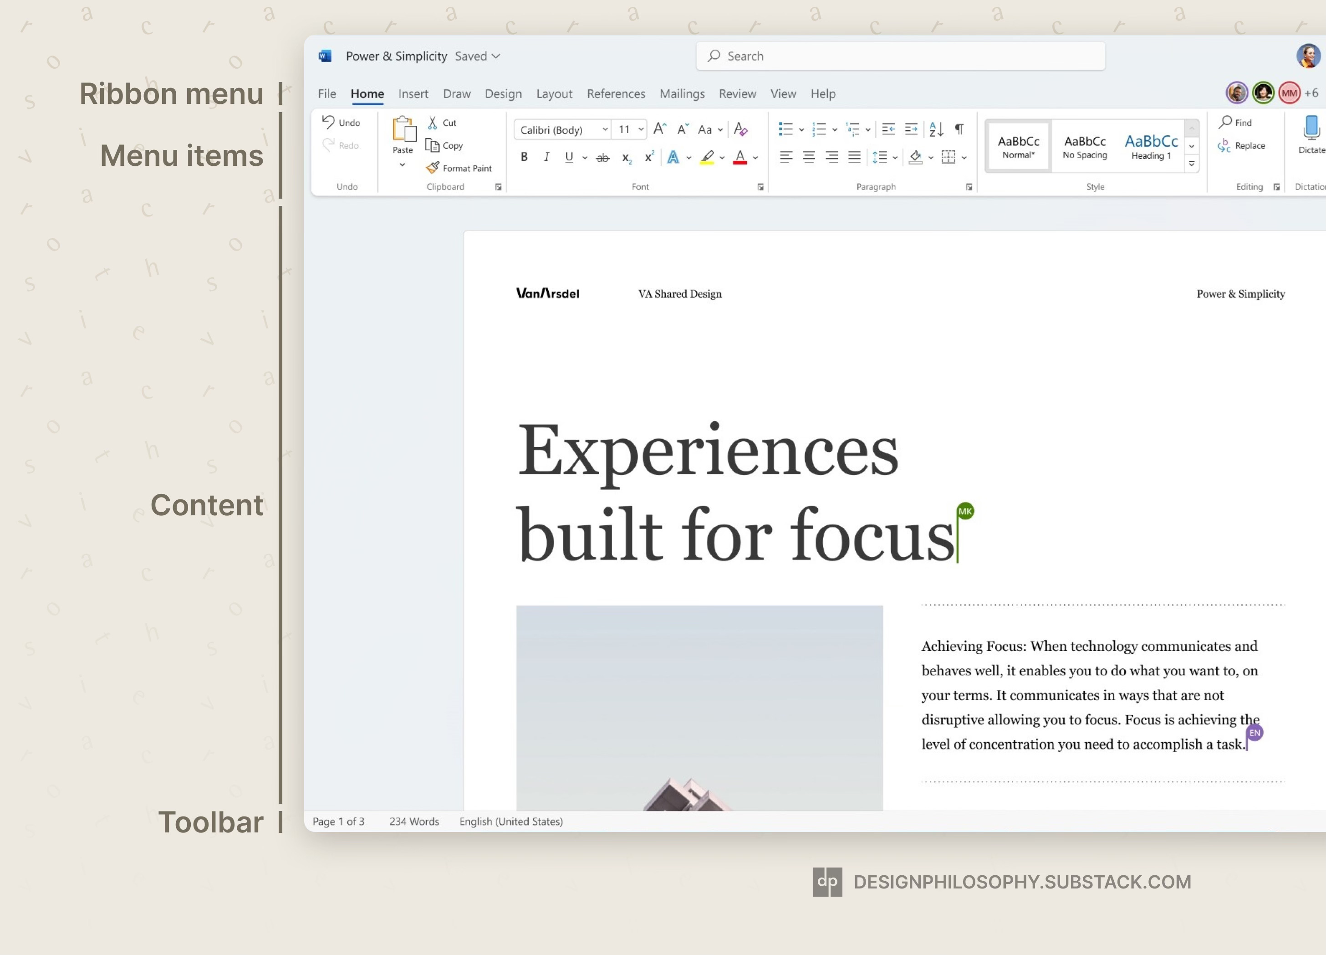This screenshot has width=1326, height=955.
Task: Click the Sort A-Z icon
Action: 936,129
